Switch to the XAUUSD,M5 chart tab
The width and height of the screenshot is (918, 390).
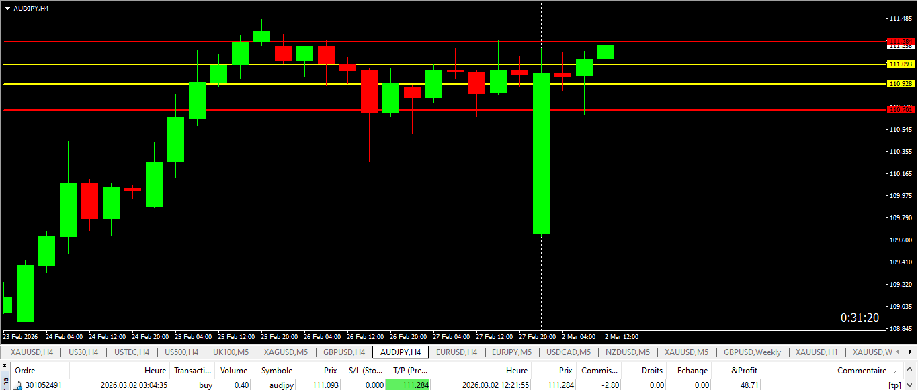(686, 352)
